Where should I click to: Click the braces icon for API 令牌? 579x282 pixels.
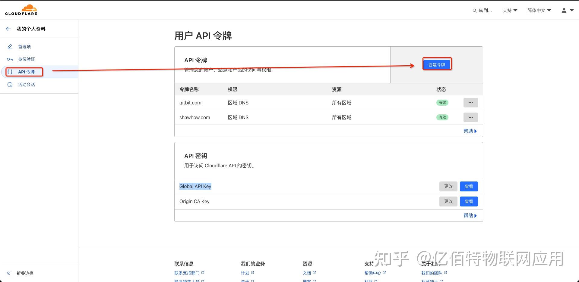click(x=10, y=72)
